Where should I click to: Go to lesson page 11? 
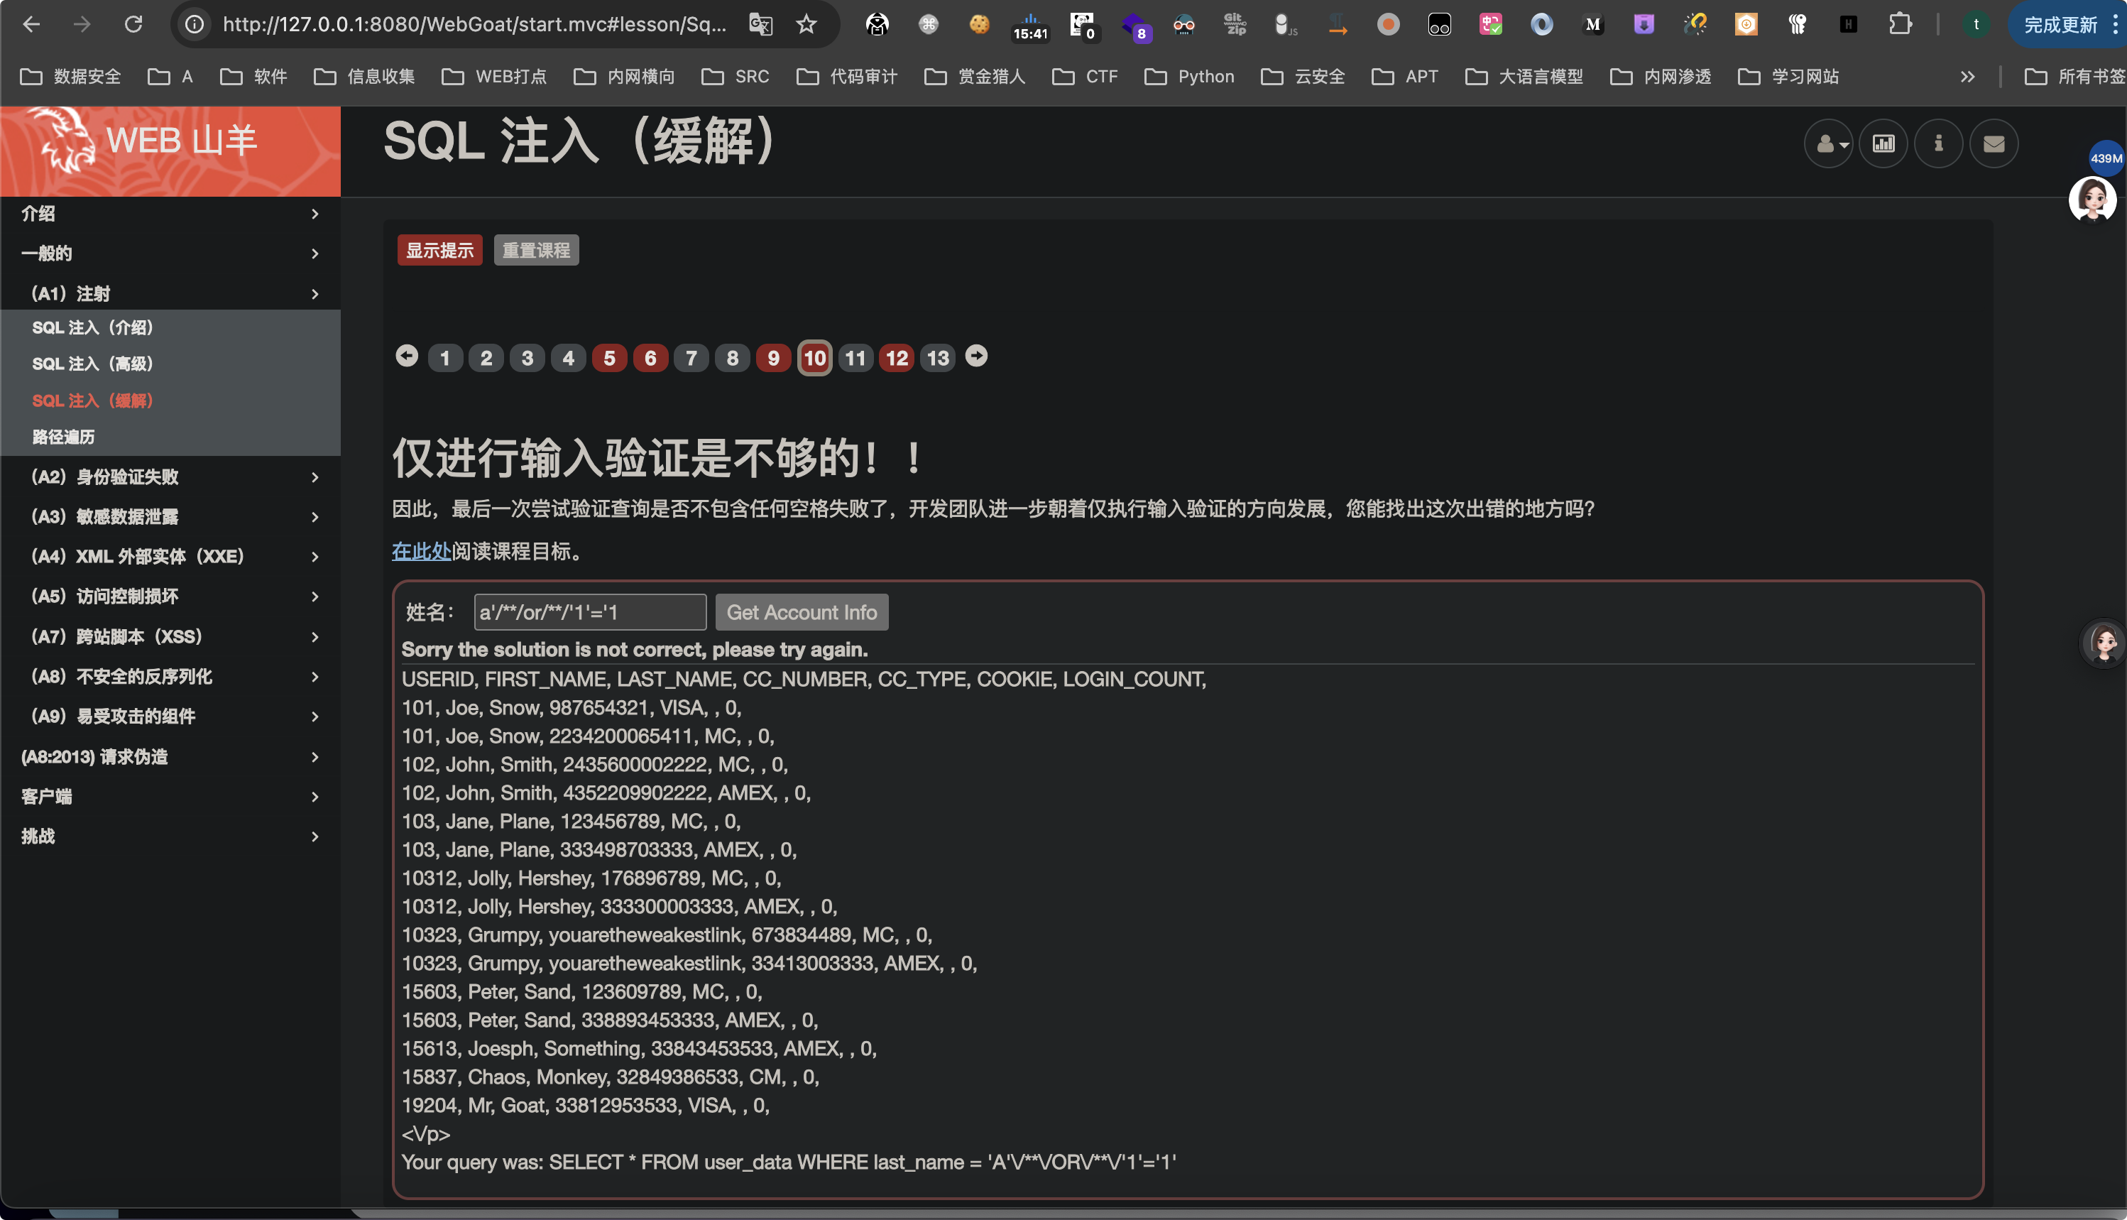(855, 359)
